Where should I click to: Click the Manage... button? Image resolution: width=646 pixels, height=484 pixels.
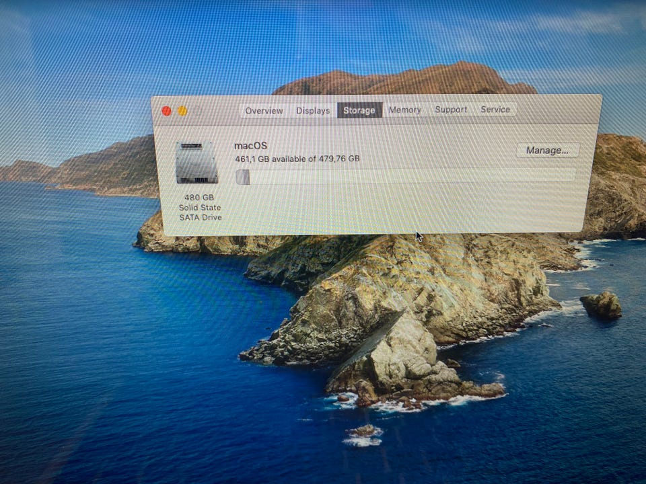tap(548, 150)
